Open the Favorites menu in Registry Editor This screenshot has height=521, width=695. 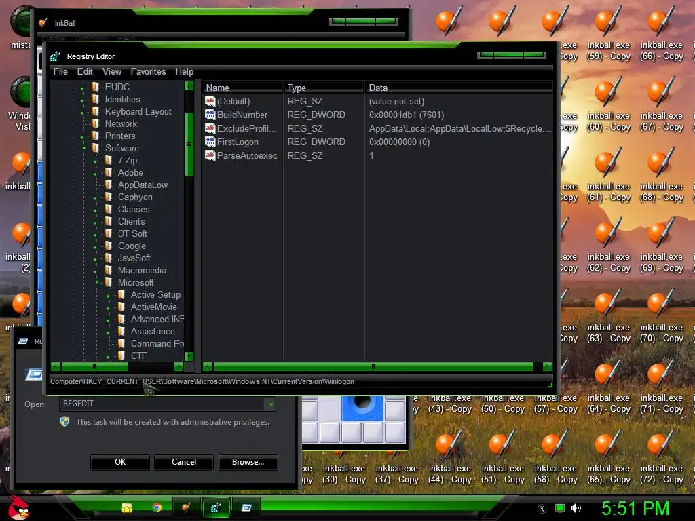point(148,71)
